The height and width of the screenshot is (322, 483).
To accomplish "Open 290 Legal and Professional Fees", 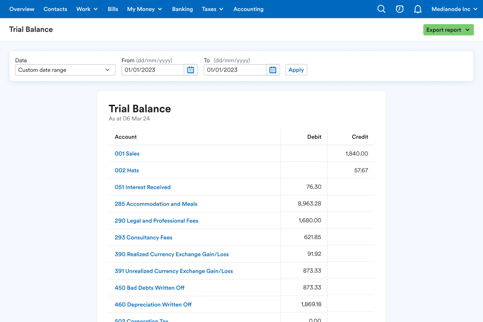I will (x=156, y=221).
